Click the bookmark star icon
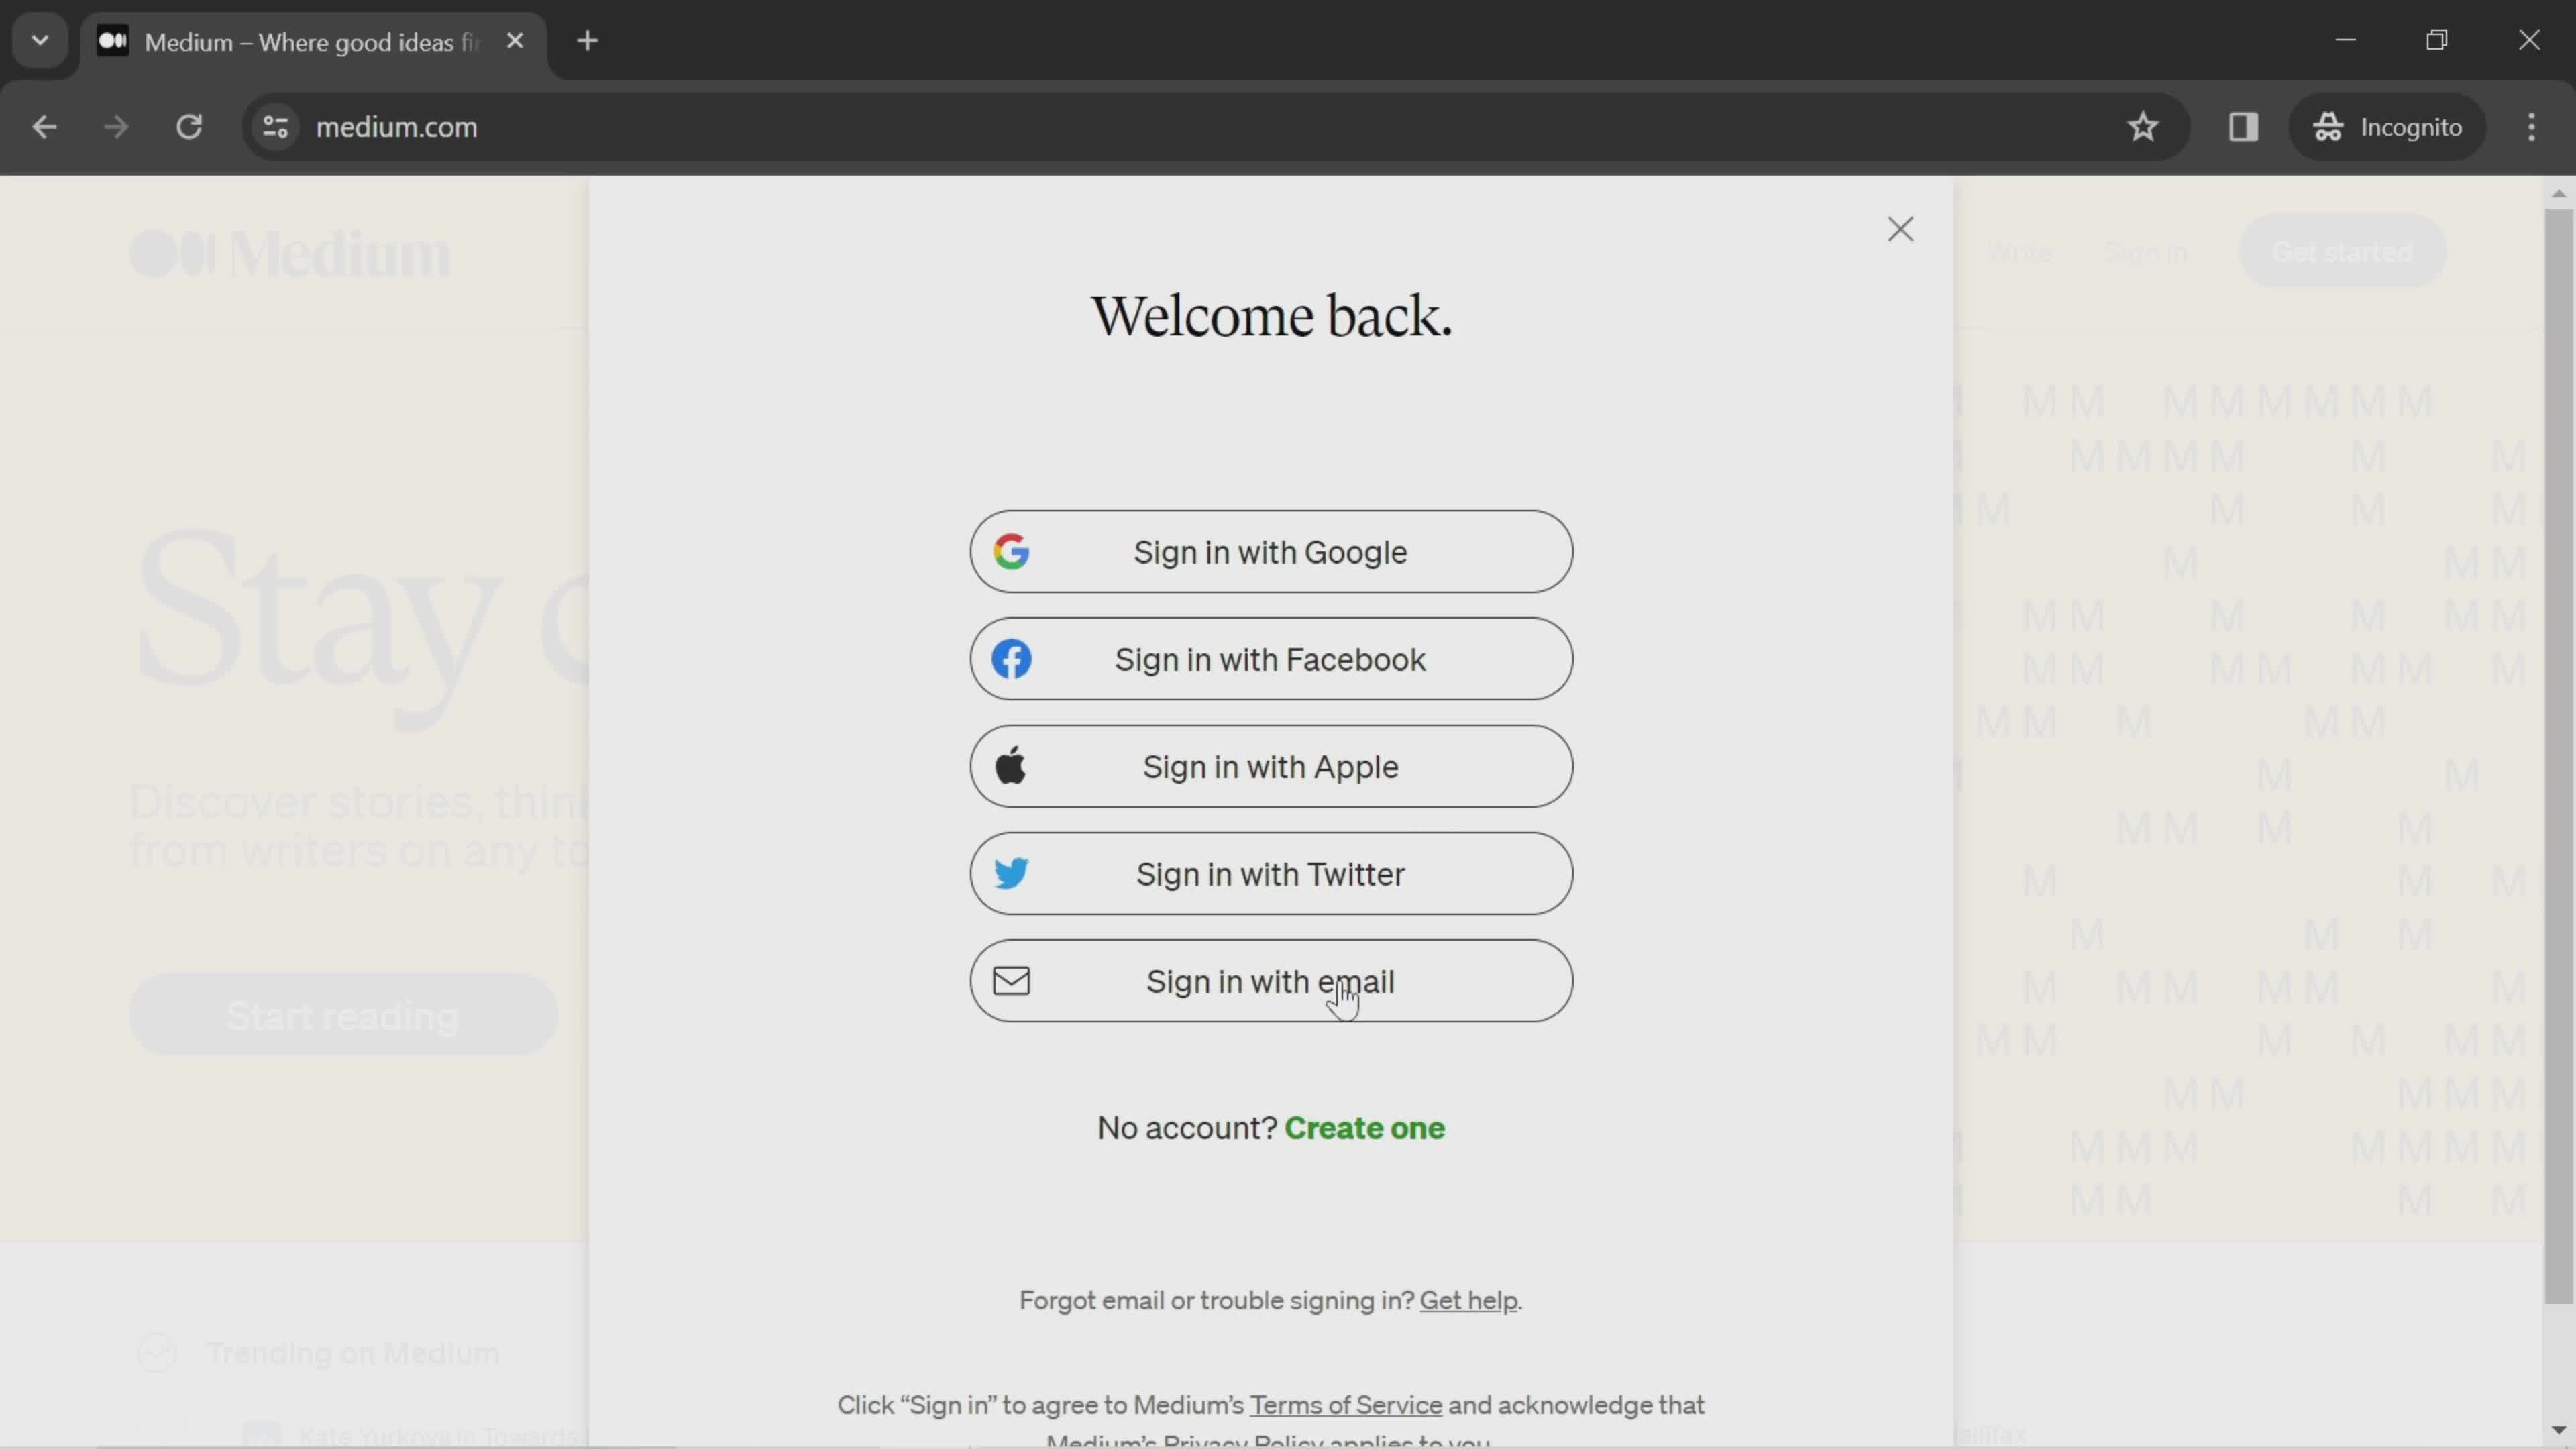The height and width of the screenshot is (1449, 2576). [x=2143, y=125]
